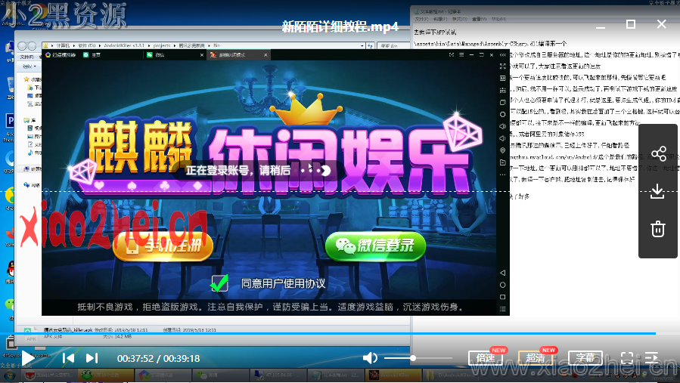
Task: Expand the arrow after 计算机 breadcrumb
Action: tap(74, 45)
